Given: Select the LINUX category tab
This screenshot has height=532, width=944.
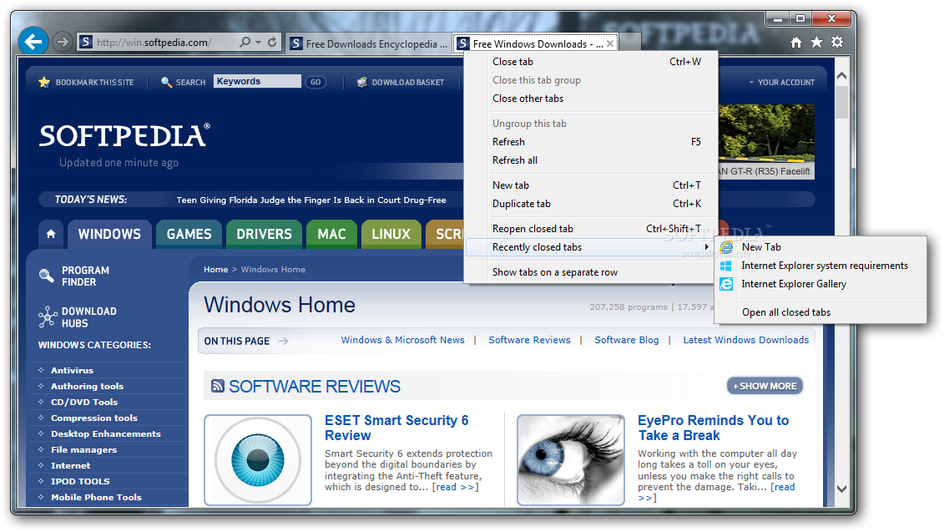Looking at the screenshot, I should [x=391, y=234].
